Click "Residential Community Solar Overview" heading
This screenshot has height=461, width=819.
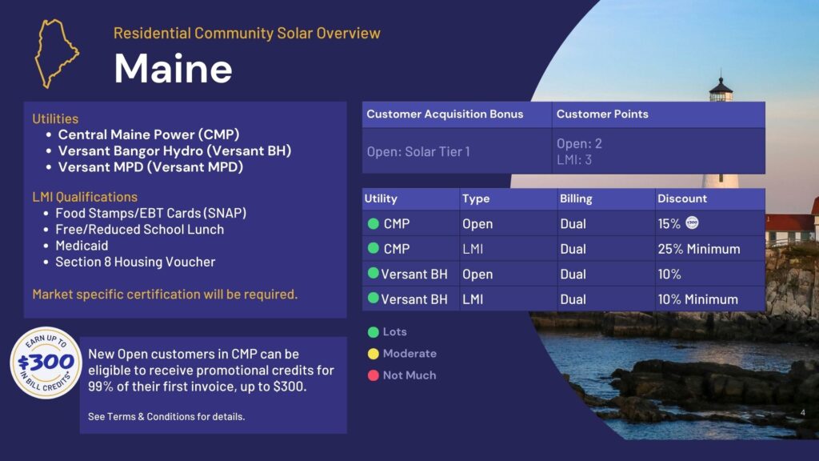(246, 33)
